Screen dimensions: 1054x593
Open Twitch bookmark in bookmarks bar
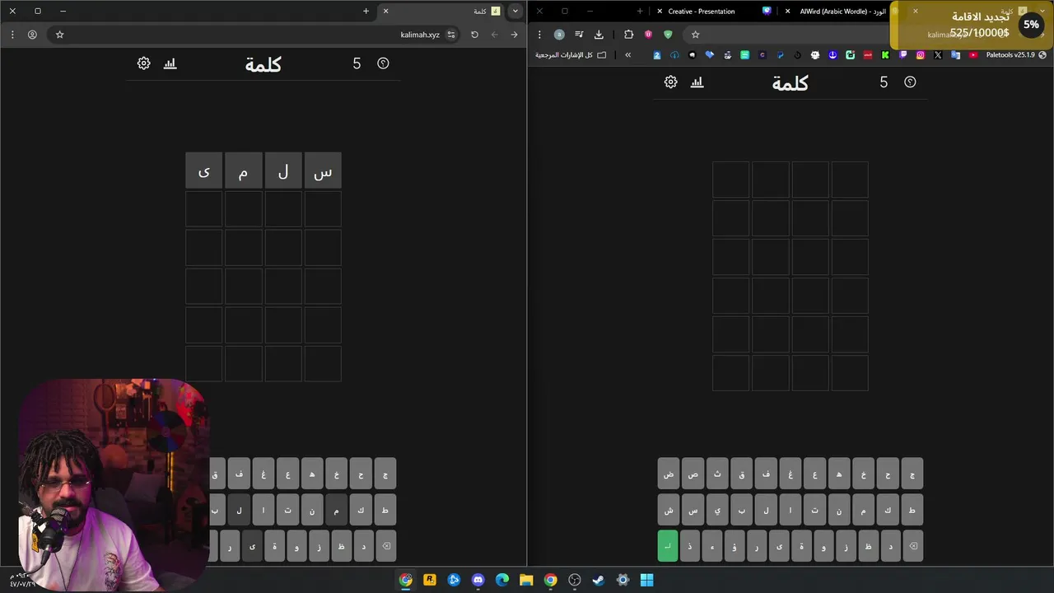(x=903, y=55)
